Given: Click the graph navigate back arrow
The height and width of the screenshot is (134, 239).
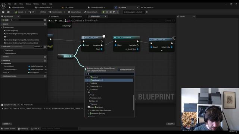Looking at the screenshot, I should coord(56,20).
